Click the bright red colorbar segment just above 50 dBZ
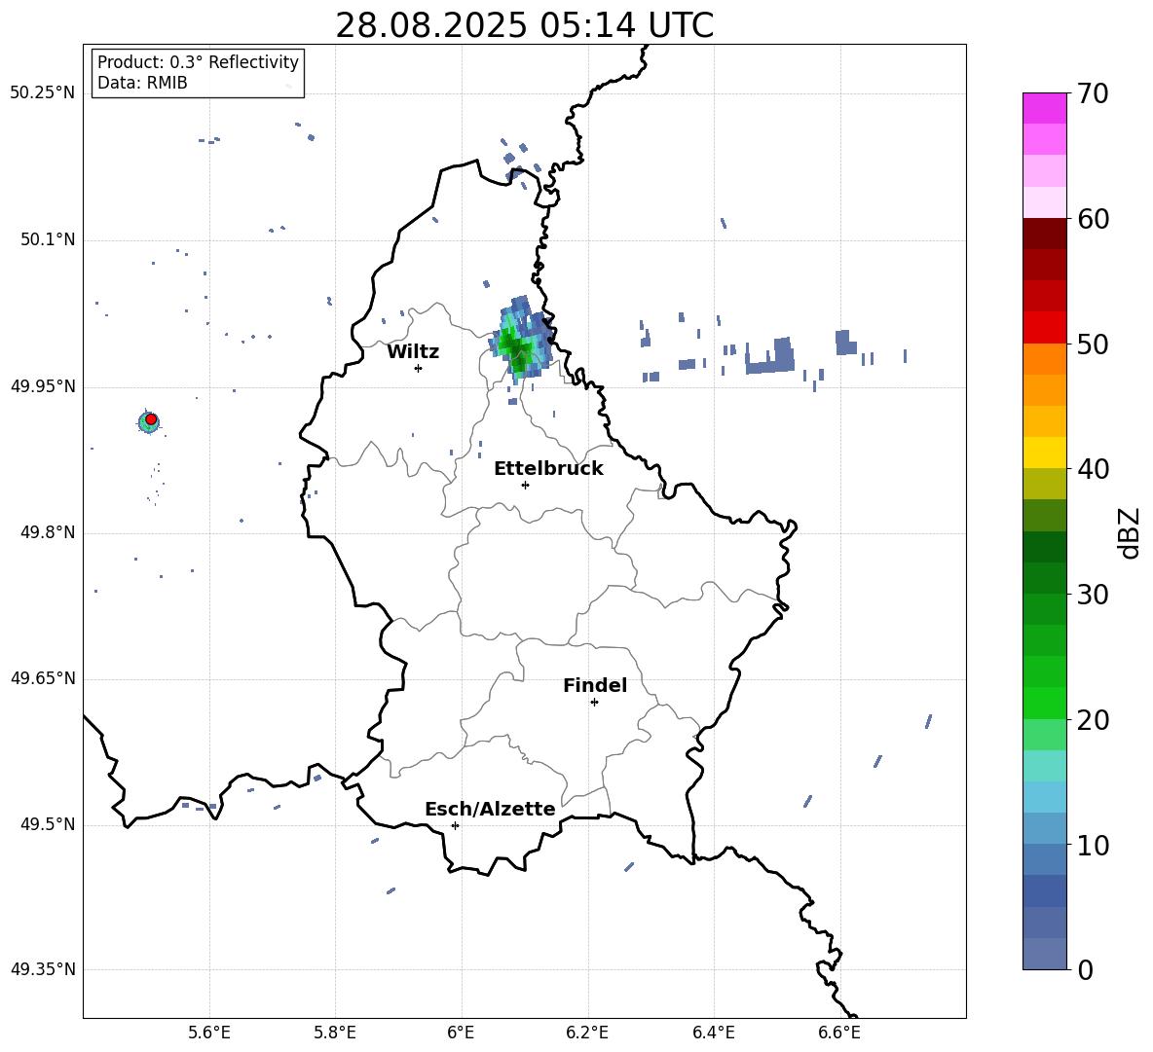Image resolution: width=1153 pixels, height=1052 pixels. pyautogui.click(x=1044, y=328)
